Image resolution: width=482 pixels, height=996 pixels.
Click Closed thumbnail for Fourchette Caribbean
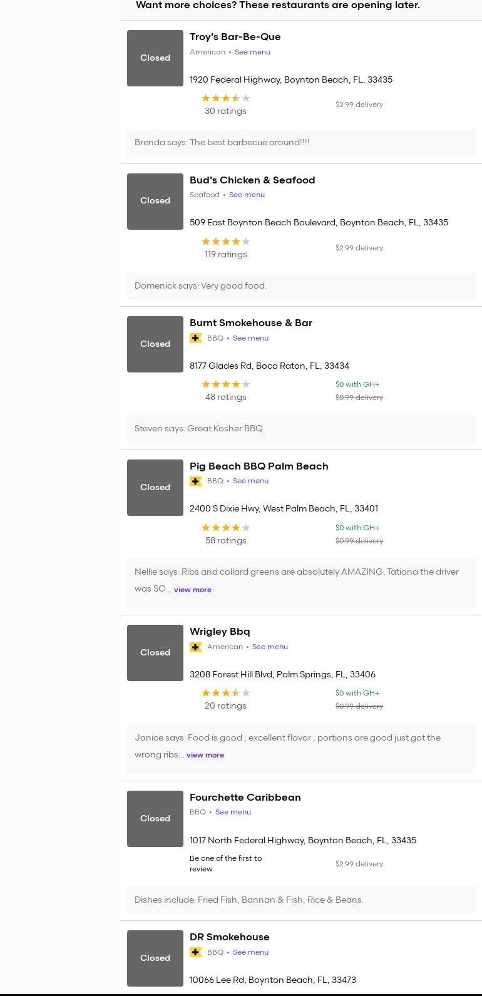(x=155, y=819)
